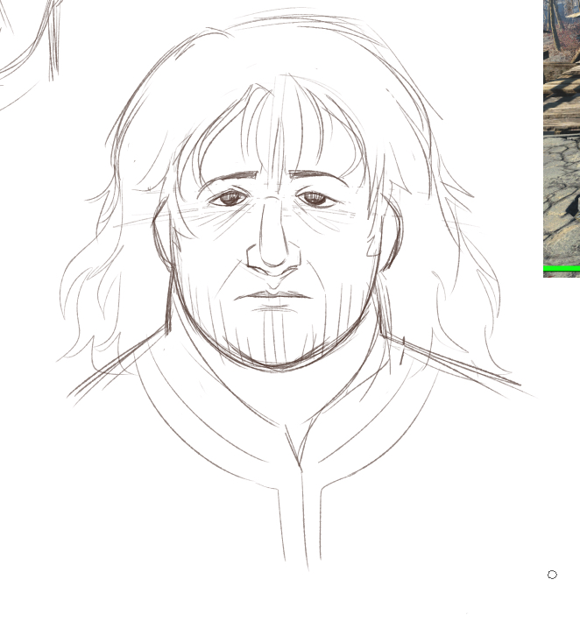Click the V-shaped collar notch below the chin
The height and width of the screenshot is (622, 580).
pos(296,451)
